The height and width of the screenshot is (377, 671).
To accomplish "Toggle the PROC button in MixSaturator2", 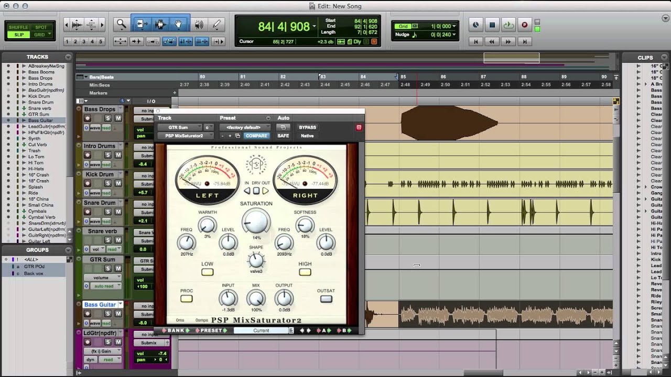I will pyautogui.click(x=187, y=298).
